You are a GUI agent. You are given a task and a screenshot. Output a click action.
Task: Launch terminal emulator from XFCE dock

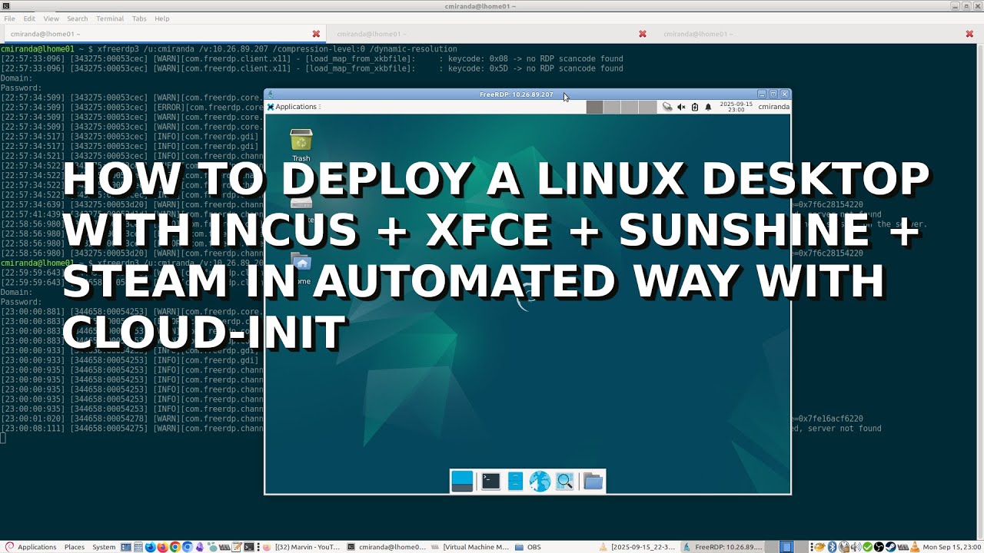point(490,481)
